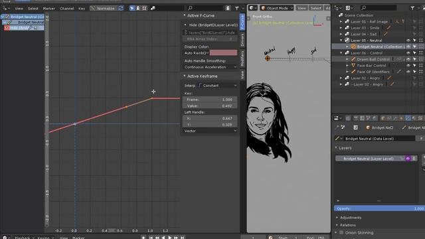Hide Face Bar Control eye icon
Viewport: 425px width, 239px height.
coord(408,66)
